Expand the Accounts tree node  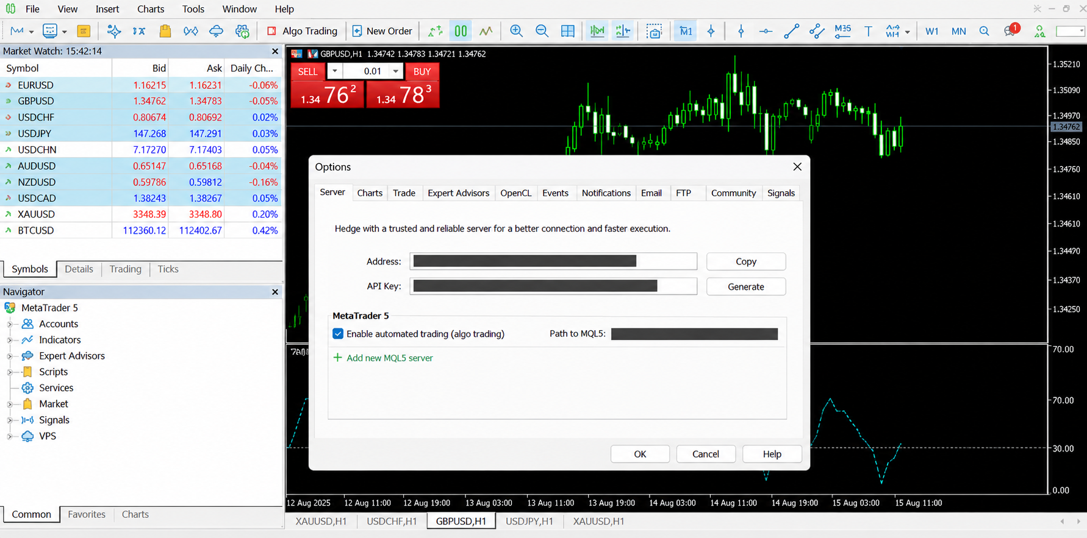point(10,324)
